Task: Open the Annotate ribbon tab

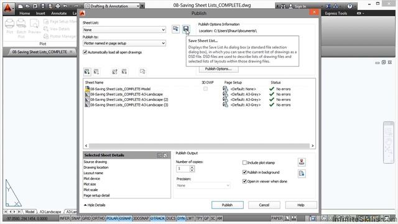Action: coord(59,13)
